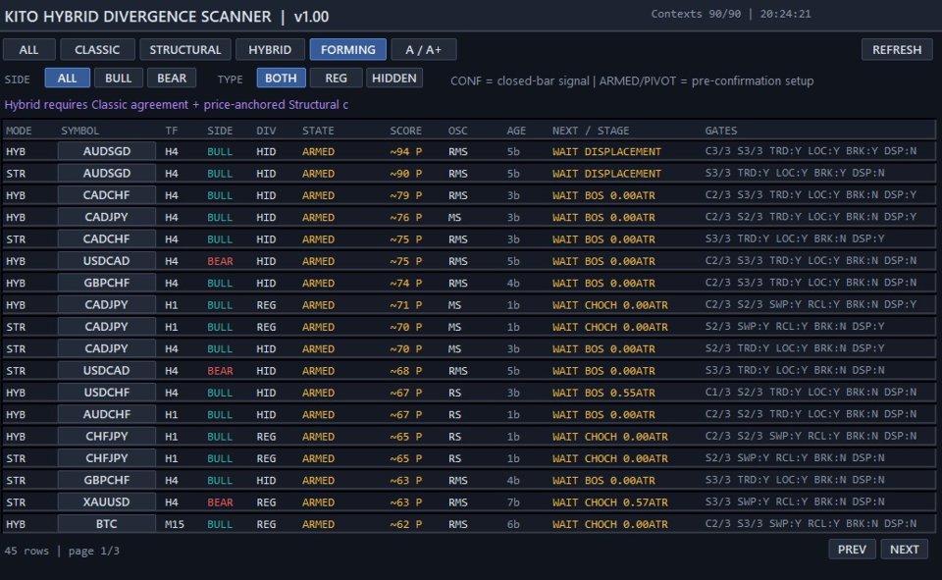The width and height of the screenshot is (942, 580).
Task: Open AUDSGD symbol in the HYB row
Action: [x=106, y=151]
